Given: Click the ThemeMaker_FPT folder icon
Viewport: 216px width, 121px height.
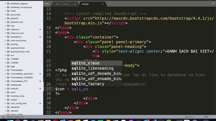Looking at the screenshot, I should (8, 81).
